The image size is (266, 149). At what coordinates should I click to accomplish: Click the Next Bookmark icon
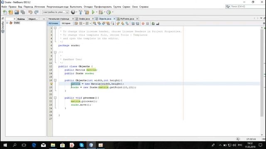tap(123, 24)
